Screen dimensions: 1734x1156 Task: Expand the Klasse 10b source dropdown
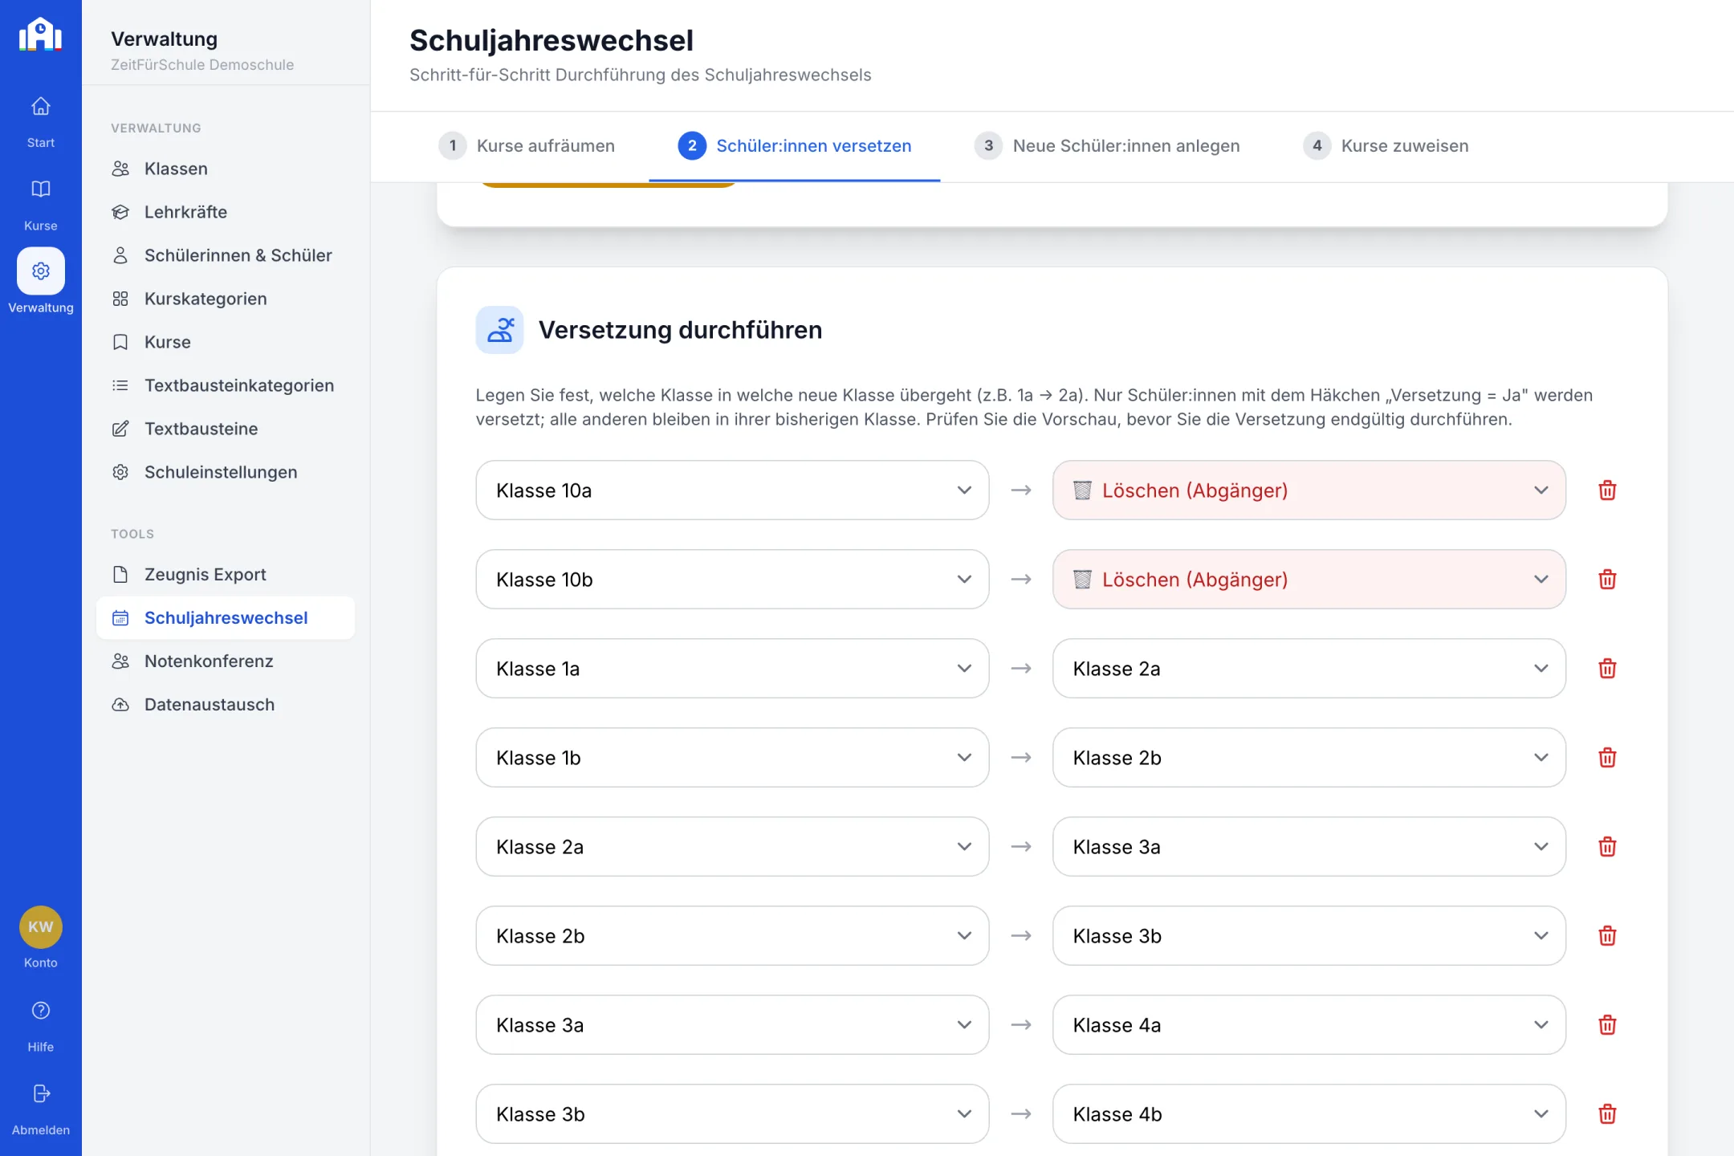tap(732, 580)
